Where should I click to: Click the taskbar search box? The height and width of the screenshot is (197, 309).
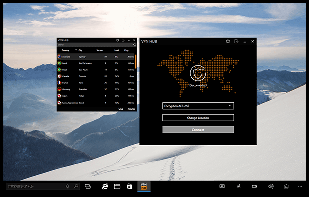point(43,186)
